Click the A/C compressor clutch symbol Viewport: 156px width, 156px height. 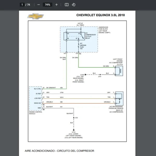[x=119, y=70]
